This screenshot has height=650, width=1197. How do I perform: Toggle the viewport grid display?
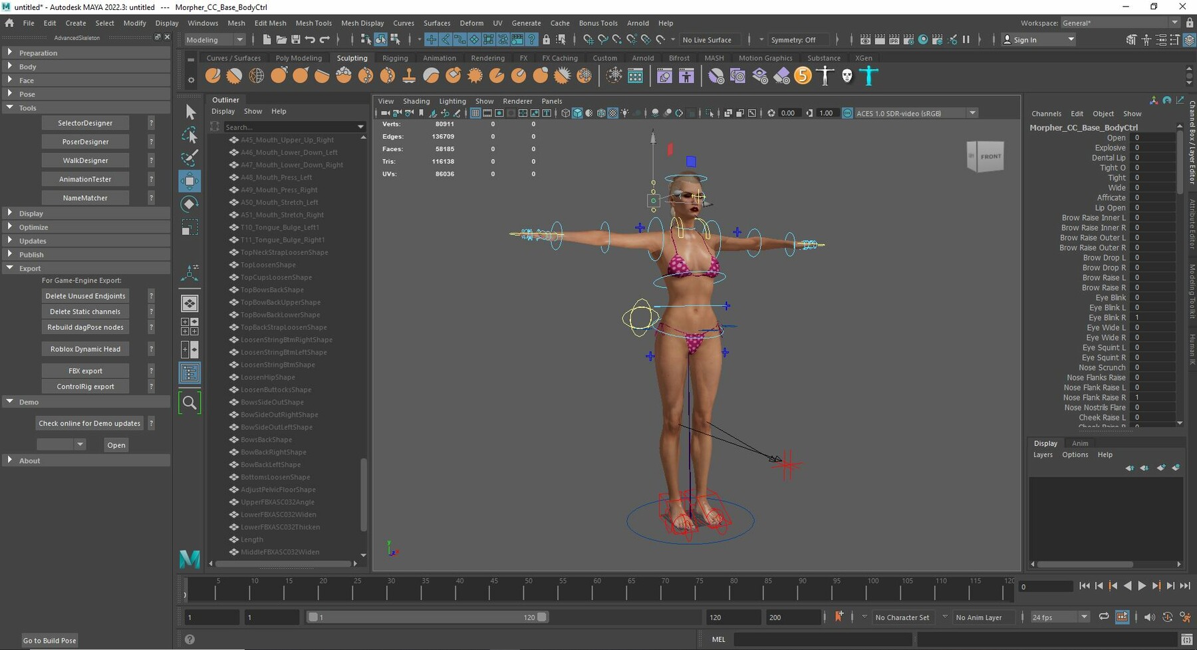(x=475, y=113)
